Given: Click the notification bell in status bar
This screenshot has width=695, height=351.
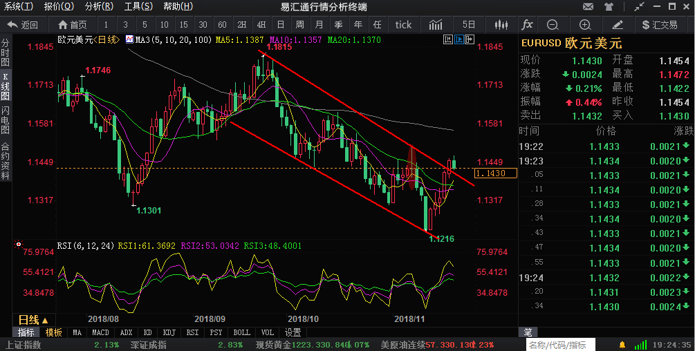Looking at the screenshot, I should point(622,344).
